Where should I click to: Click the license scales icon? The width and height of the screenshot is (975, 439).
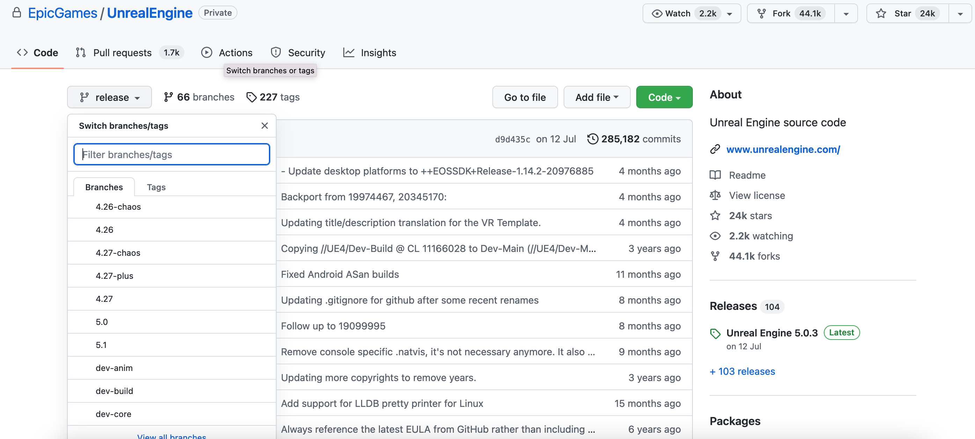point(715,195)
